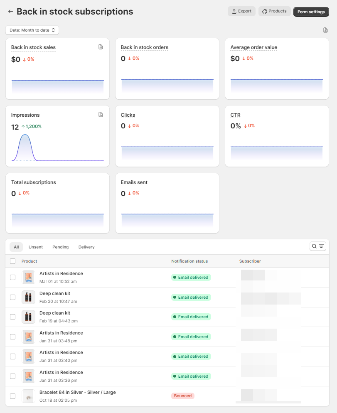Click the Back in stock sales card title

(x=33, y=47)
